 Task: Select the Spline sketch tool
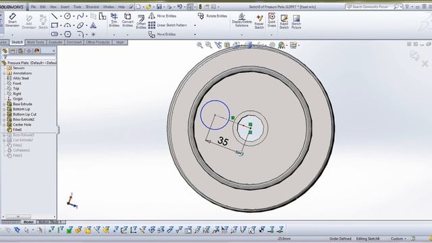pyautogui.click(x=80, y=16)
